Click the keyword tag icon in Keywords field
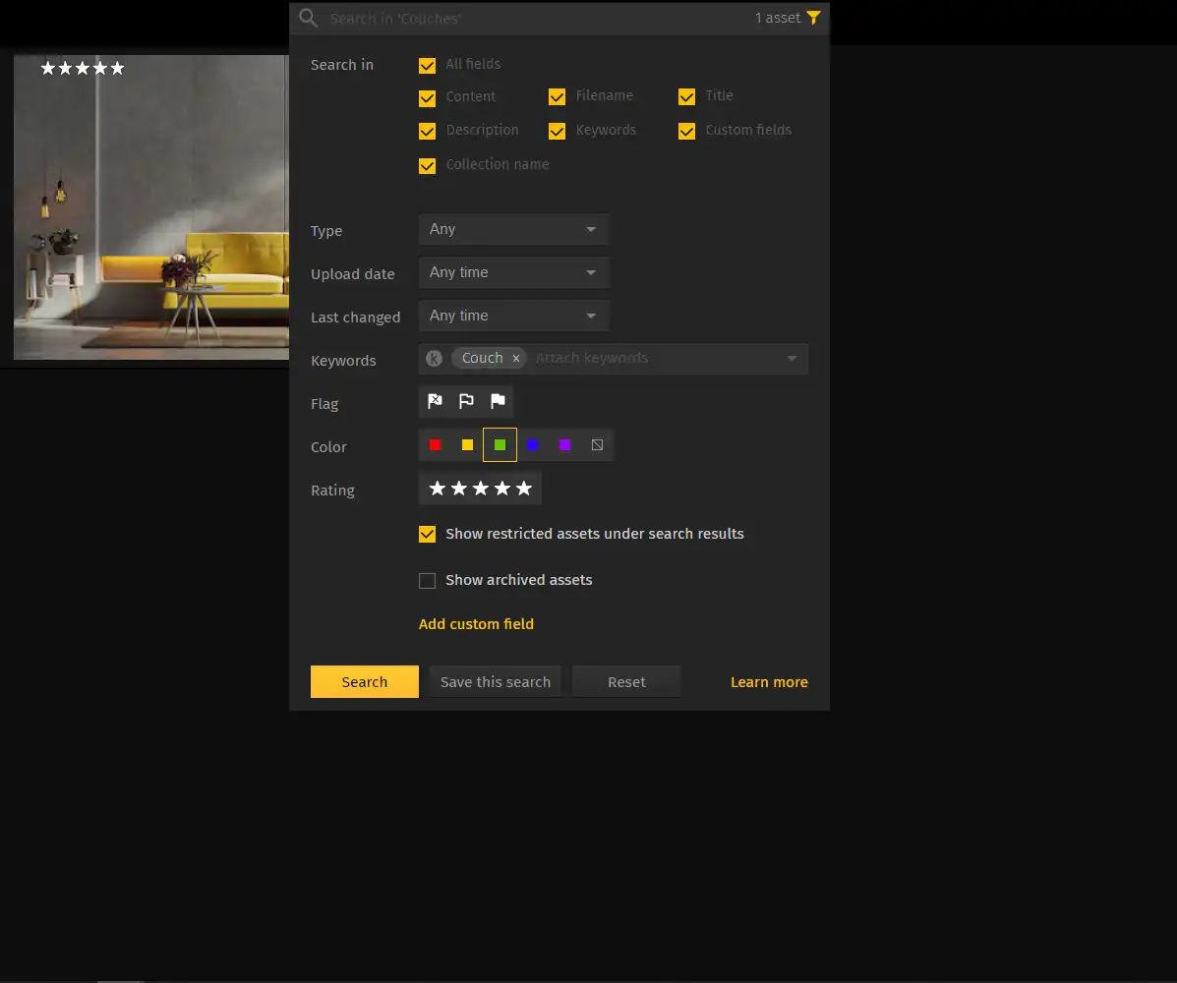The height and width of the screenshot is (983, 1177). [x=434, y=358]
